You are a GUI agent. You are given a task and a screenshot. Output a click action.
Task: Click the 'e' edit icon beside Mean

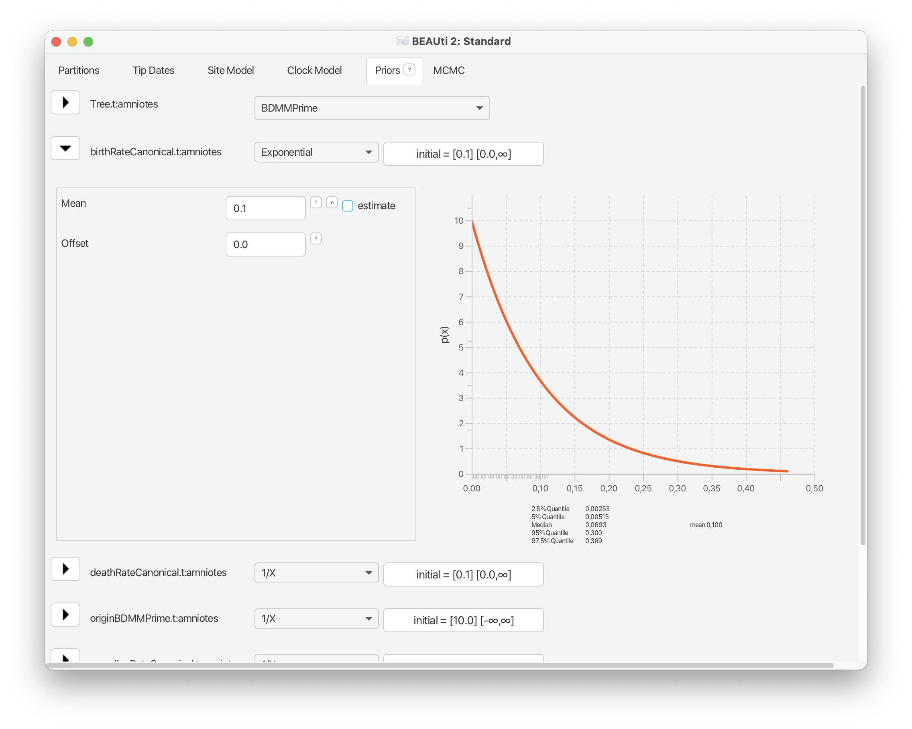click(332, 203)
